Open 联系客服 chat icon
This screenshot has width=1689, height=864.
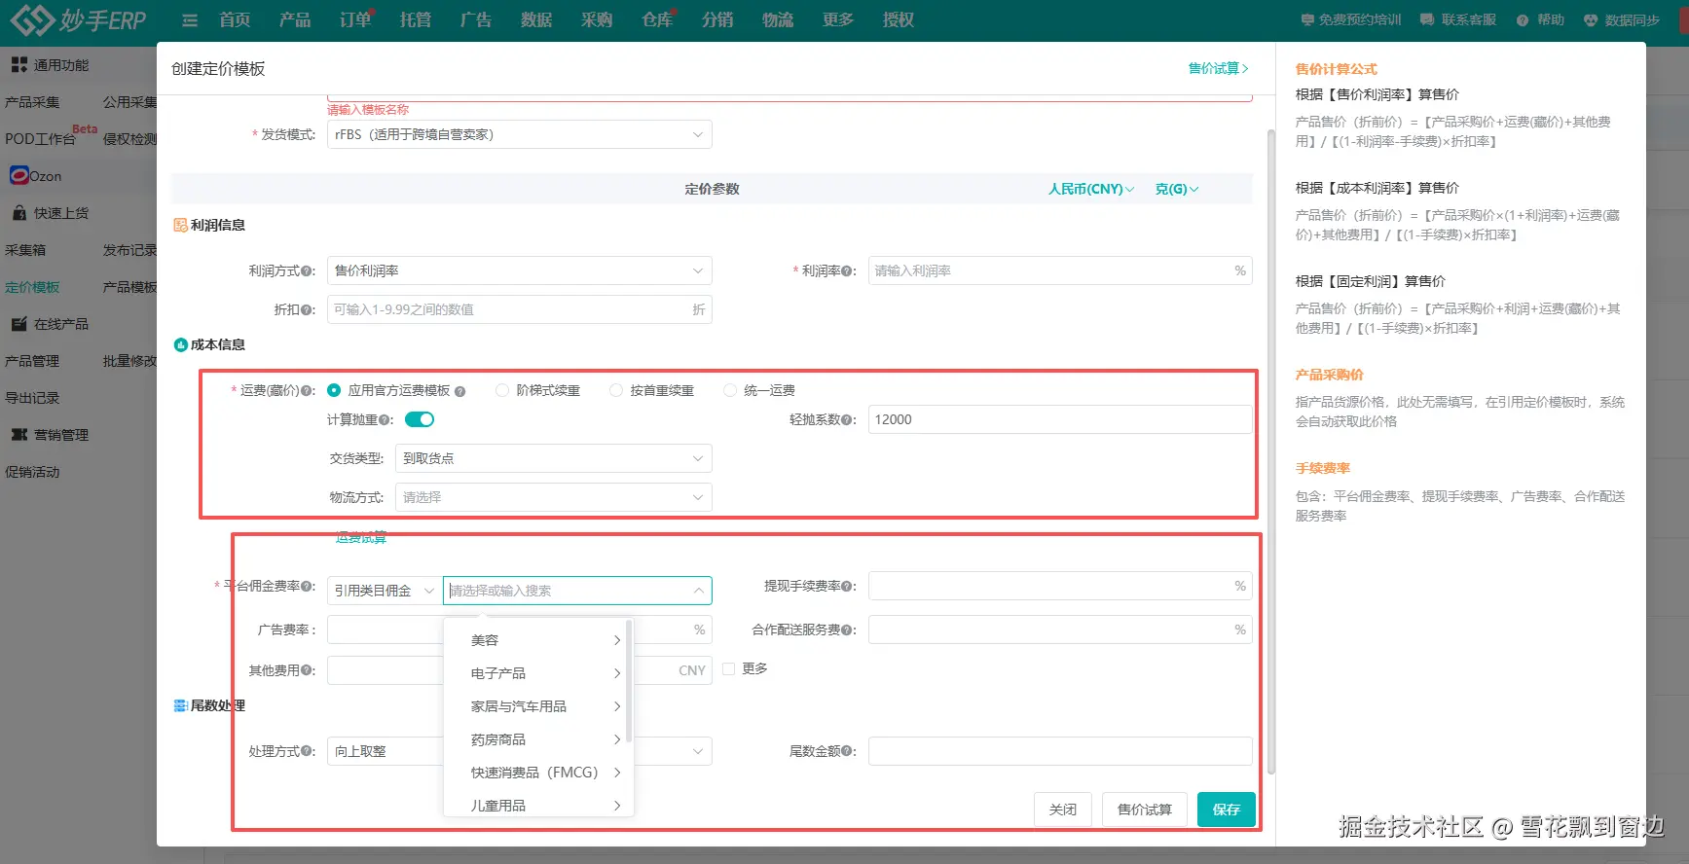coord(1427,19)
